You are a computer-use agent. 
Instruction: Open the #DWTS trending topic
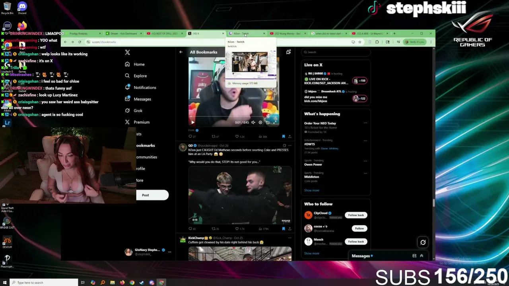click(310, 144)
